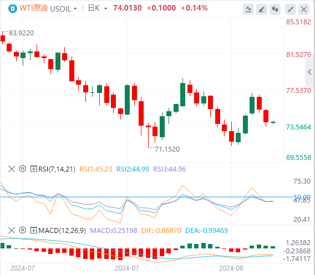Open the USOIL symbol dropdown arrow

(75, 9)
